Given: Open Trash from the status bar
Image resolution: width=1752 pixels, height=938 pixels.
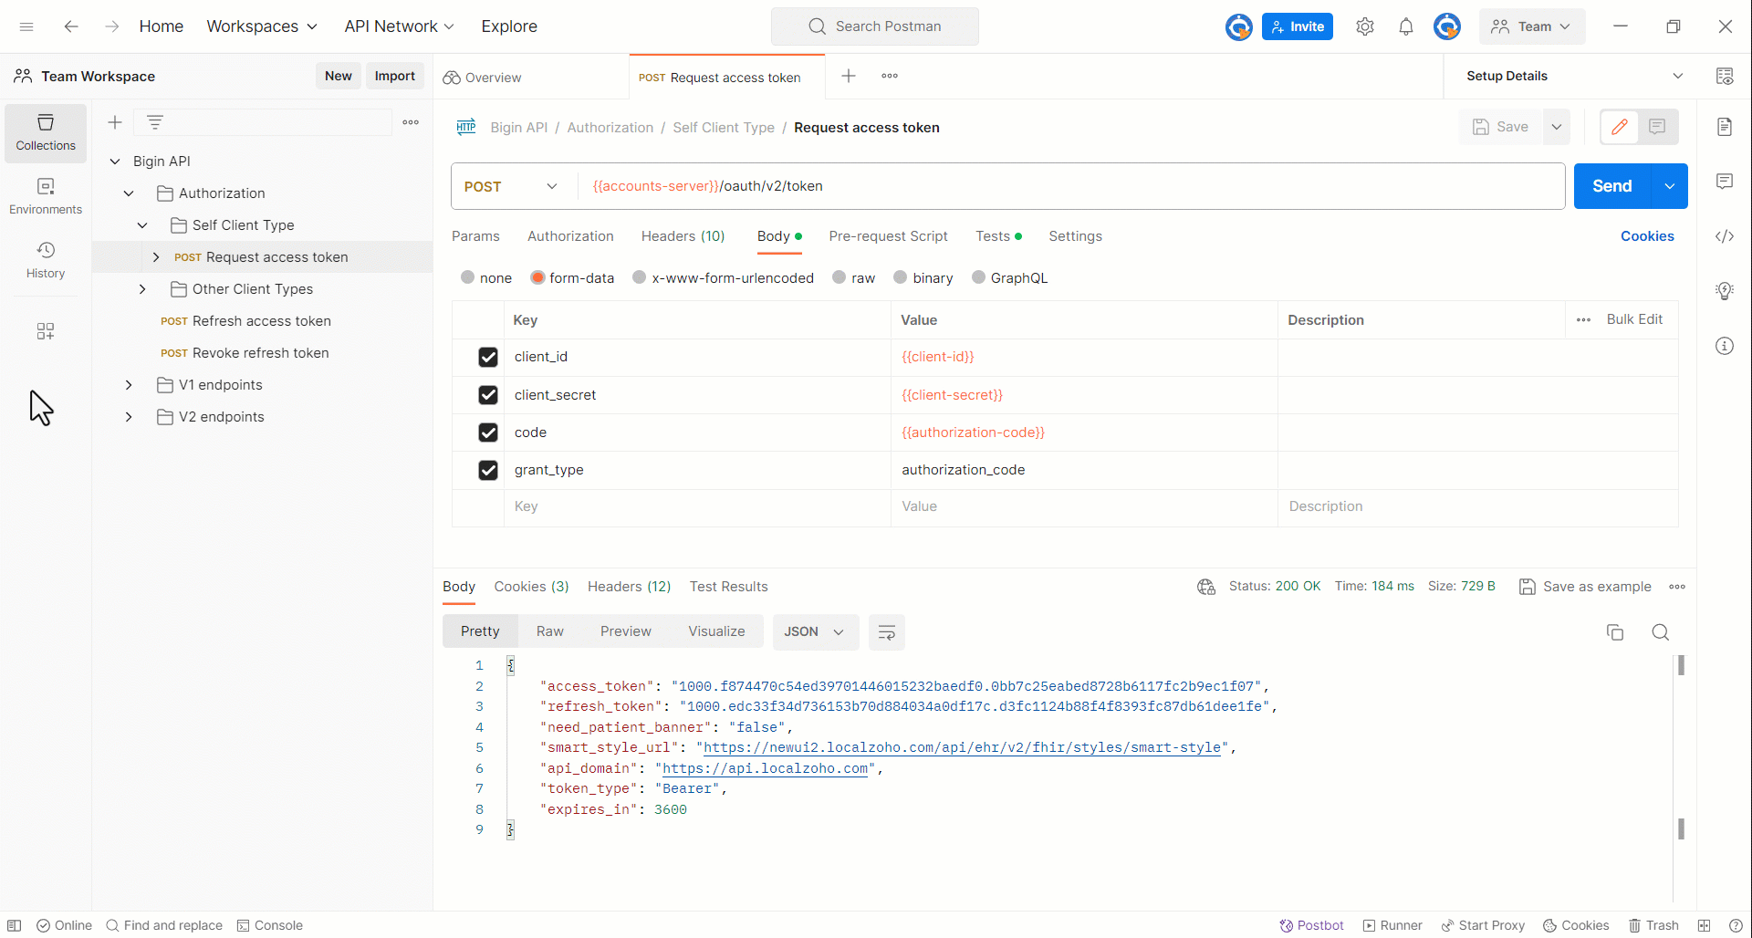Looking at the screenshot, I should coord(1654,925).
